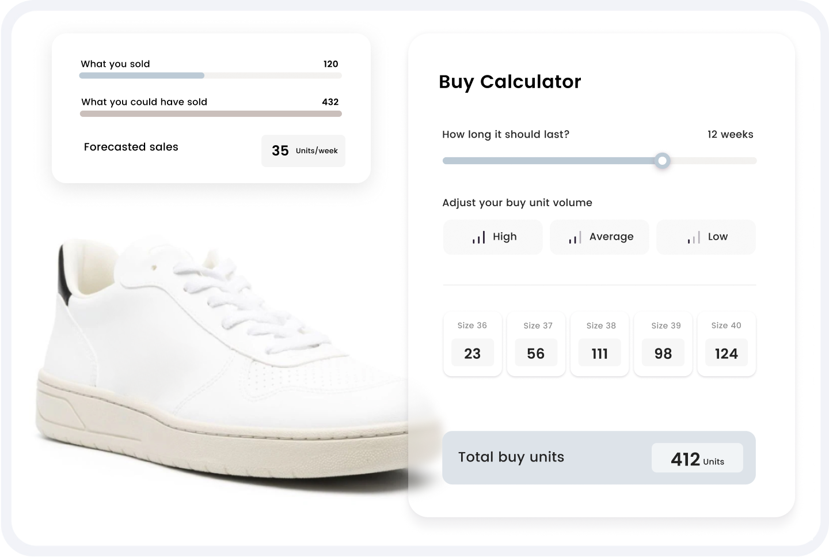The width and height of the screenshot is (829, 557).
Task: Click the What you could have sold bar
Action: click(x=211, y=113)
